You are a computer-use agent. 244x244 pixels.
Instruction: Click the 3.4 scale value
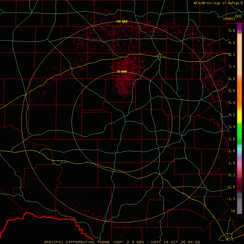[232, 127]
